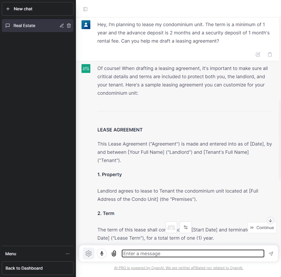Enable microphone voice input

[x=102, y=253]
